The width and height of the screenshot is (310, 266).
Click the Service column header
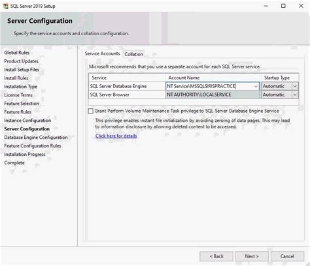coord(128,78)
